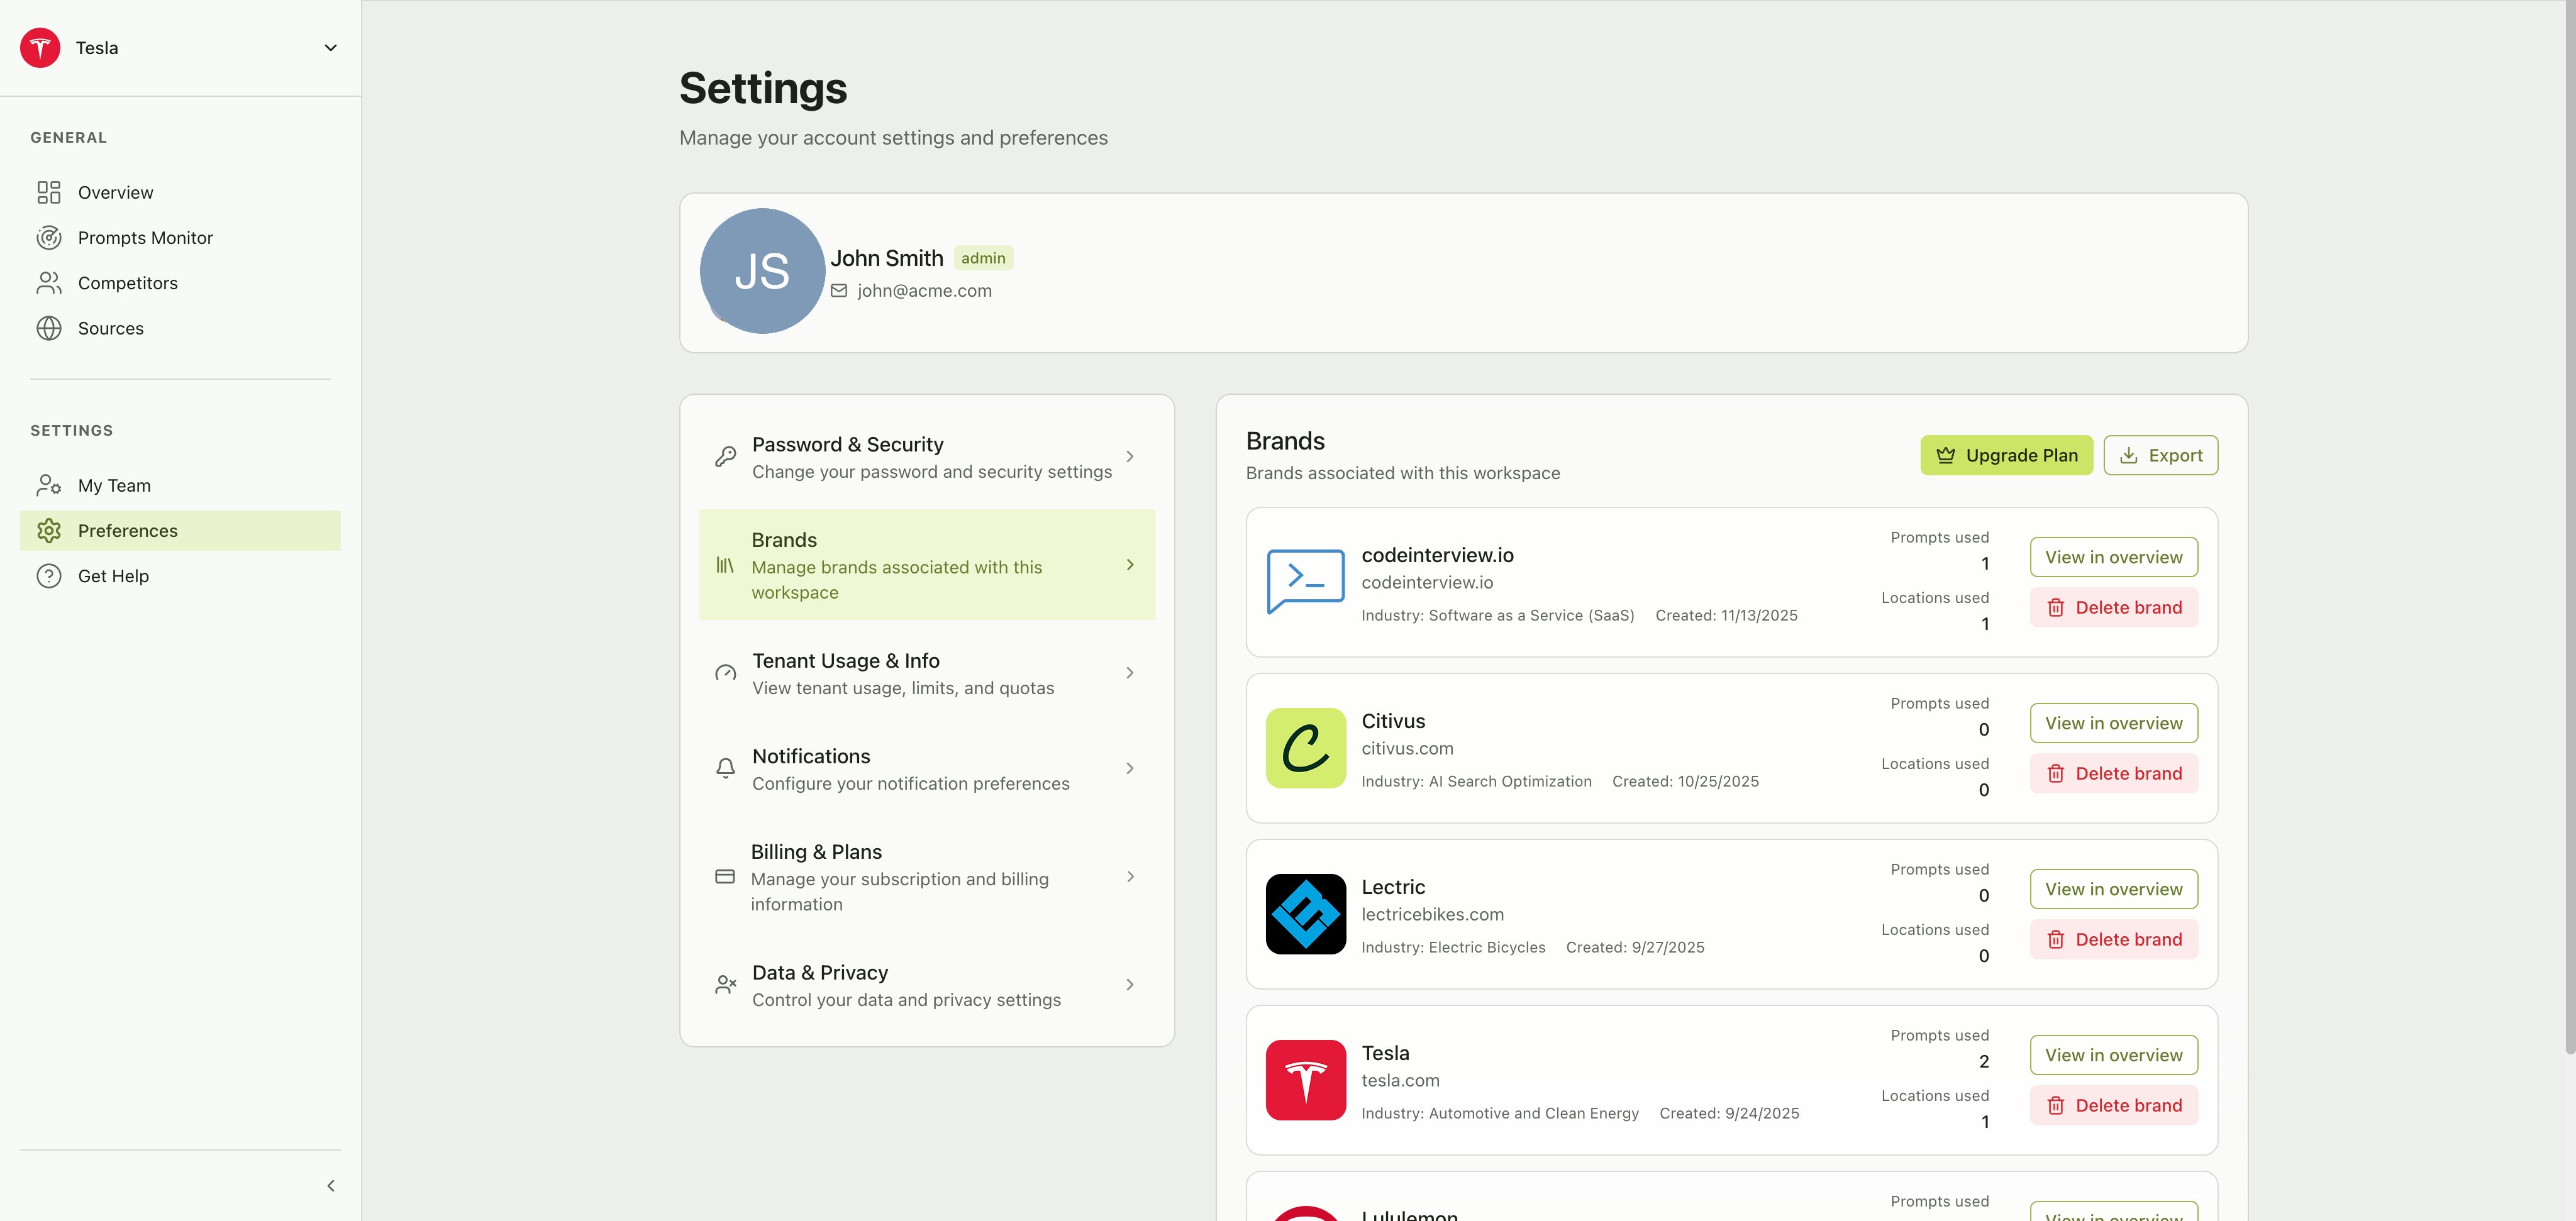The image size is (2576, 1221).
Task: Open the Competitors page
Action: (180, 283)
